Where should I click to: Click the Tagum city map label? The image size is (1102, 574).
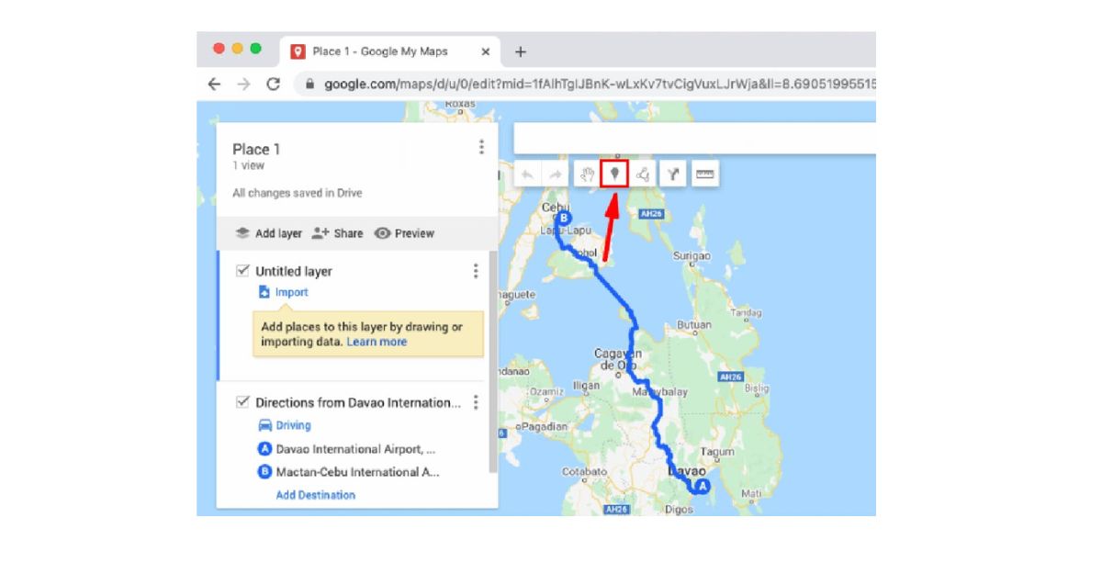point(715,452)
